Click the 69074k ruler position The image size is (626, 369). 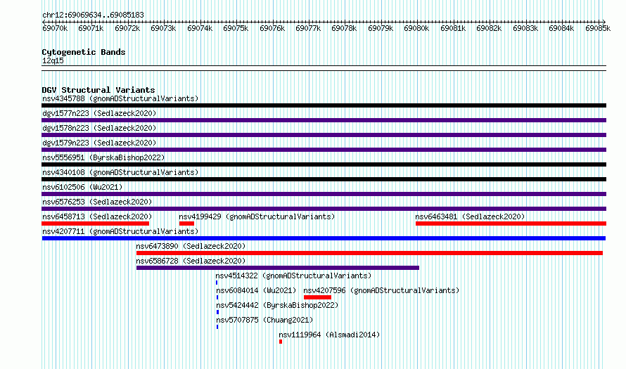[200, 28]
